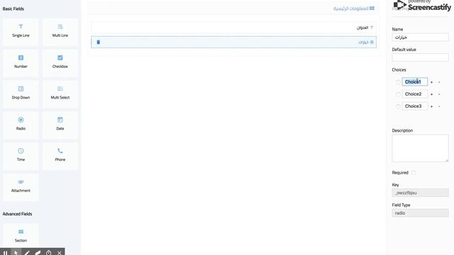Screen dimensions: 454x255
Task: Click the Default value input
Action: coord(420,57)
